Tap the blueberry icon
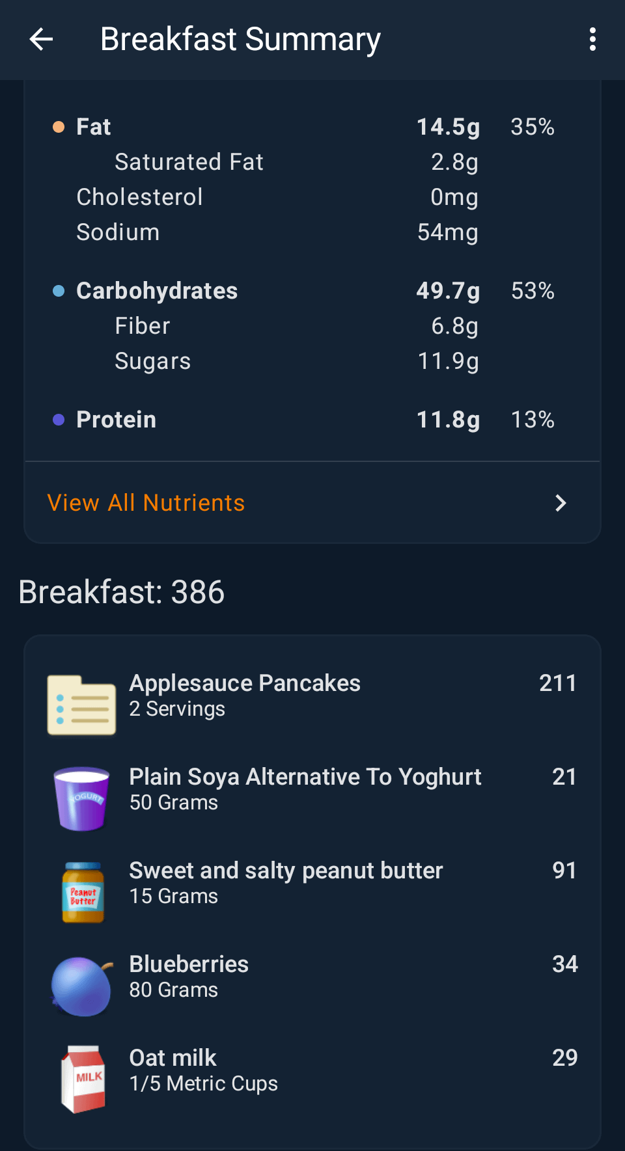Screen dimensions: 625x1151 pos(81,986)
